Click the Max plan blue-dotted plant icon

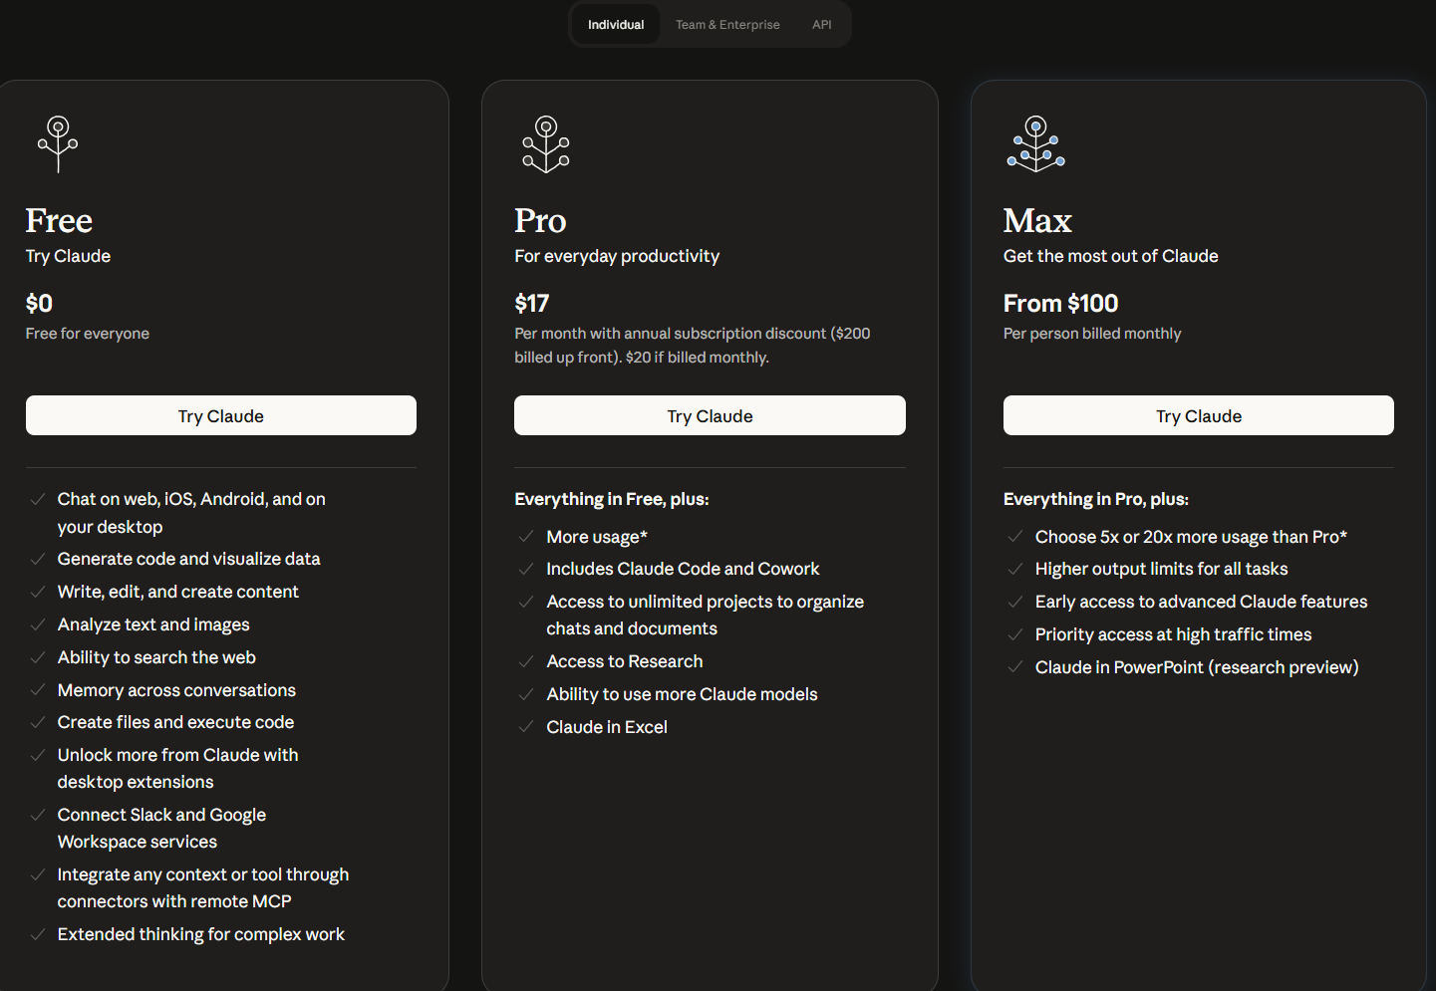[1035, 144]
